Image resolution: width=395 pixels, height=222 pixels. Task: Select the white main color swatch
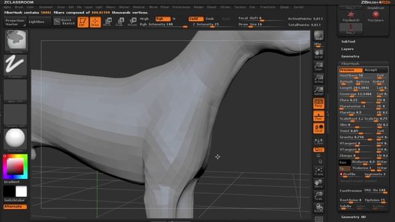[21, 191]
